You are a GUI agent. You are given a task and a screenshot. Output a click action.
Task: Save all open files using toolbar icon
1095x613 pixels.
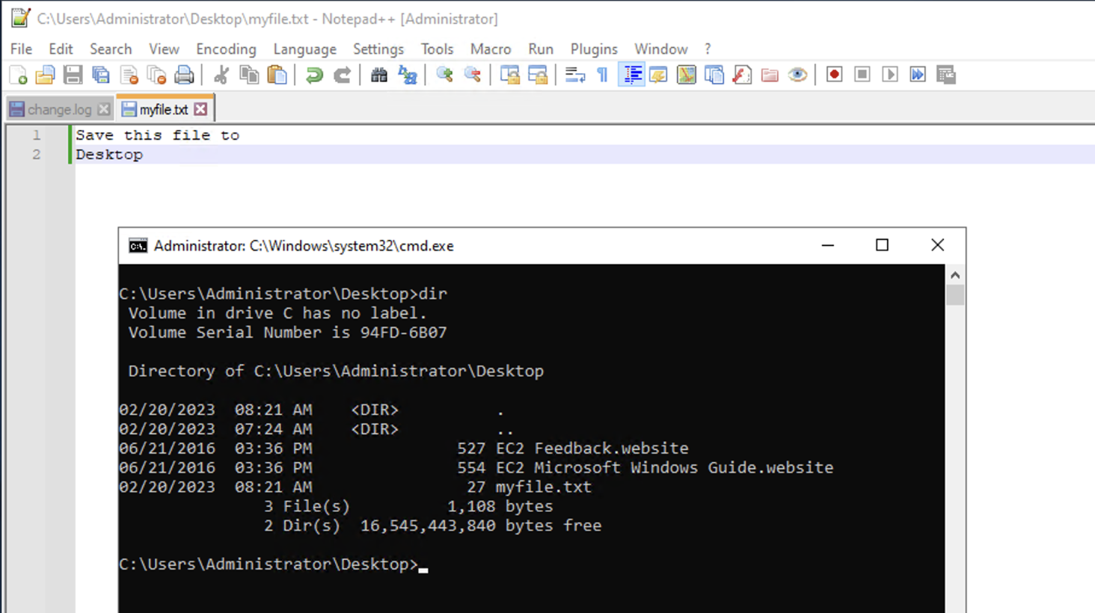pos(100,74)
